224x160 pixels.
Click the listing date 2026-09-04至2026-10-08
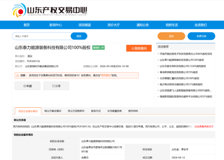pyautogui.click(x=114, y=66)
